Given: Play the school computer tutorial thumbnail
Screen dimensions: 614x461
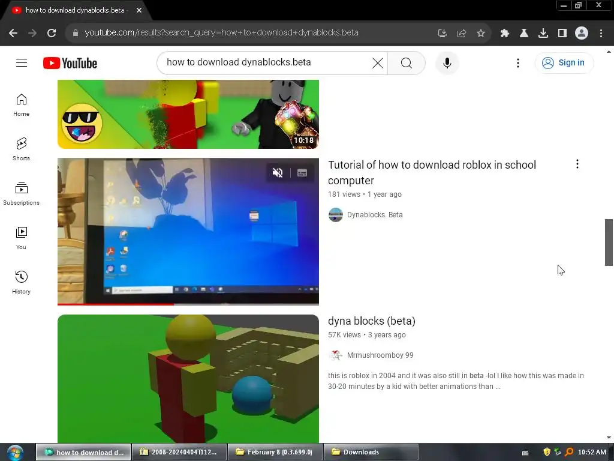Looking at the screenshot, I should pos(188,231).
